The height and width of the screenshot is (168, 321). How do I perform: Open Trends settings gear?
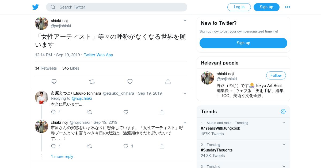coord(283,111)
